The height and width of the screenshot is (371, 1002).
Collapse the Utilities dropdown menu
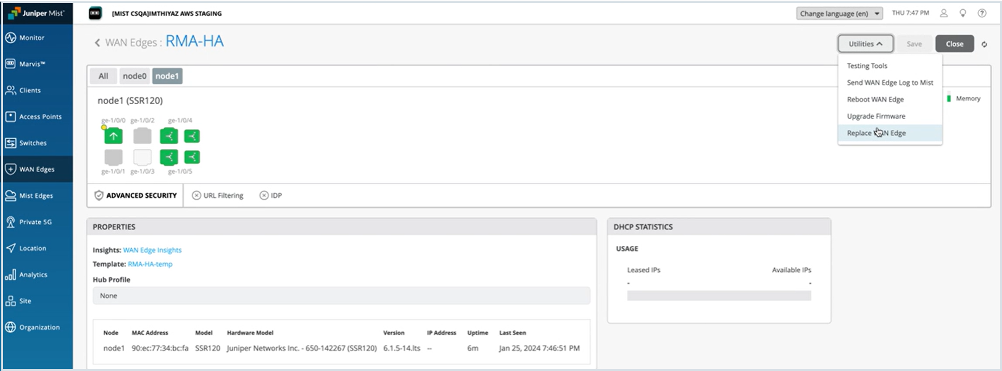click(865, 44)
